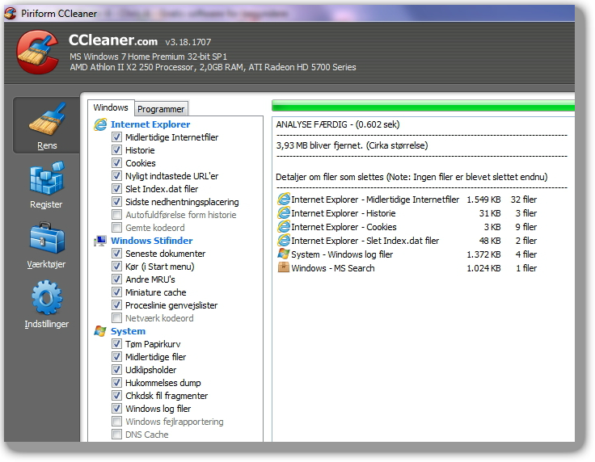This screenshot has height=462, width=595.
Task: Select the Internet Explorer group heading
Action: (x=150, y=124)
